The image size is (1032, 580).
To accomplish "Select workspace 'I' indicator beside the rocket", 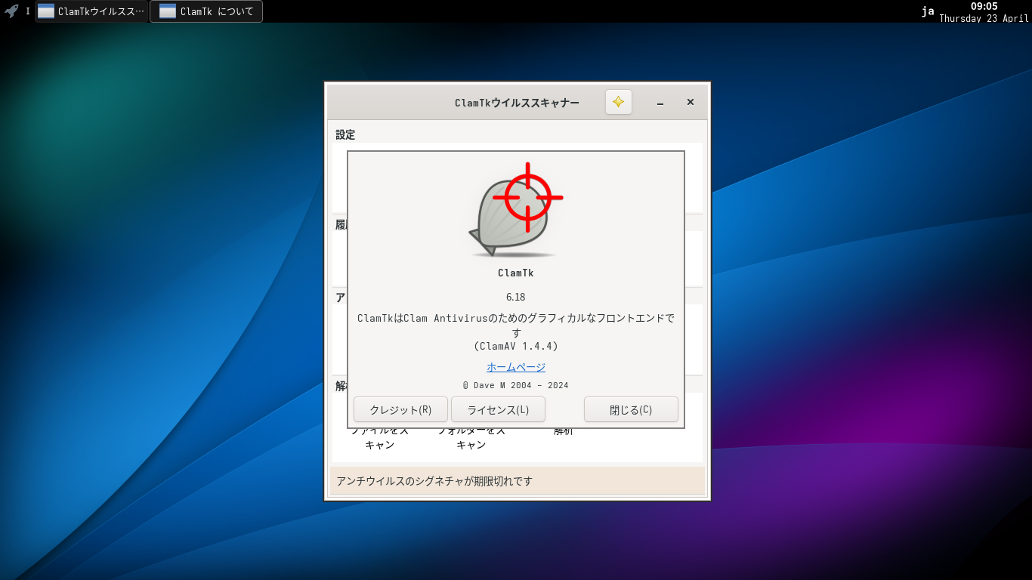I will (28, 11).
